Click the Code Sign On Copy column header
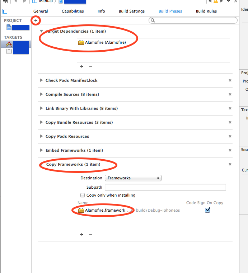The height and width of the screenshot is (273, 248). pyautogui.click(x=205, y=203)
